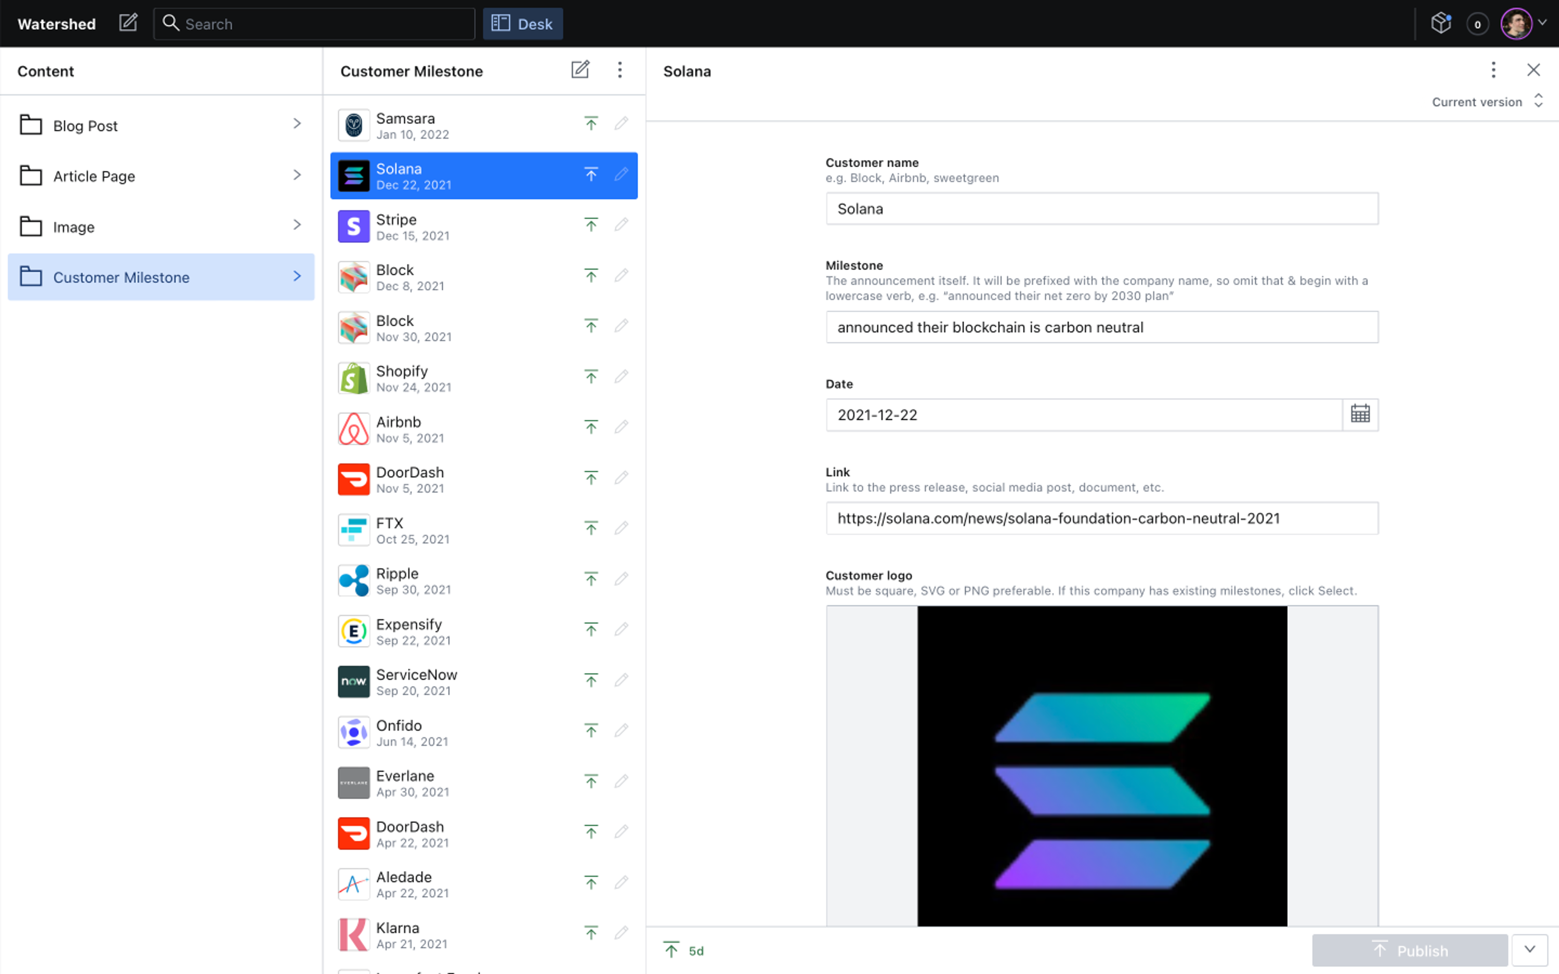Viewport: 1559px width, 974px height.
Task: Click the edit pencil icon for Samsara
Action: pyautogui.click(x=621, y=123)
